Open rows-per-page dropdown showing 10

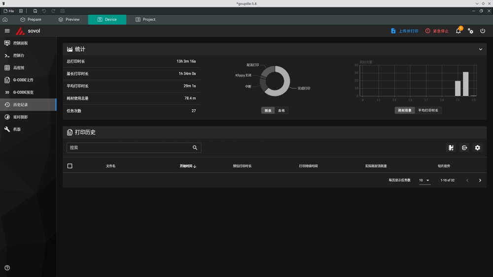coord(425,181)
